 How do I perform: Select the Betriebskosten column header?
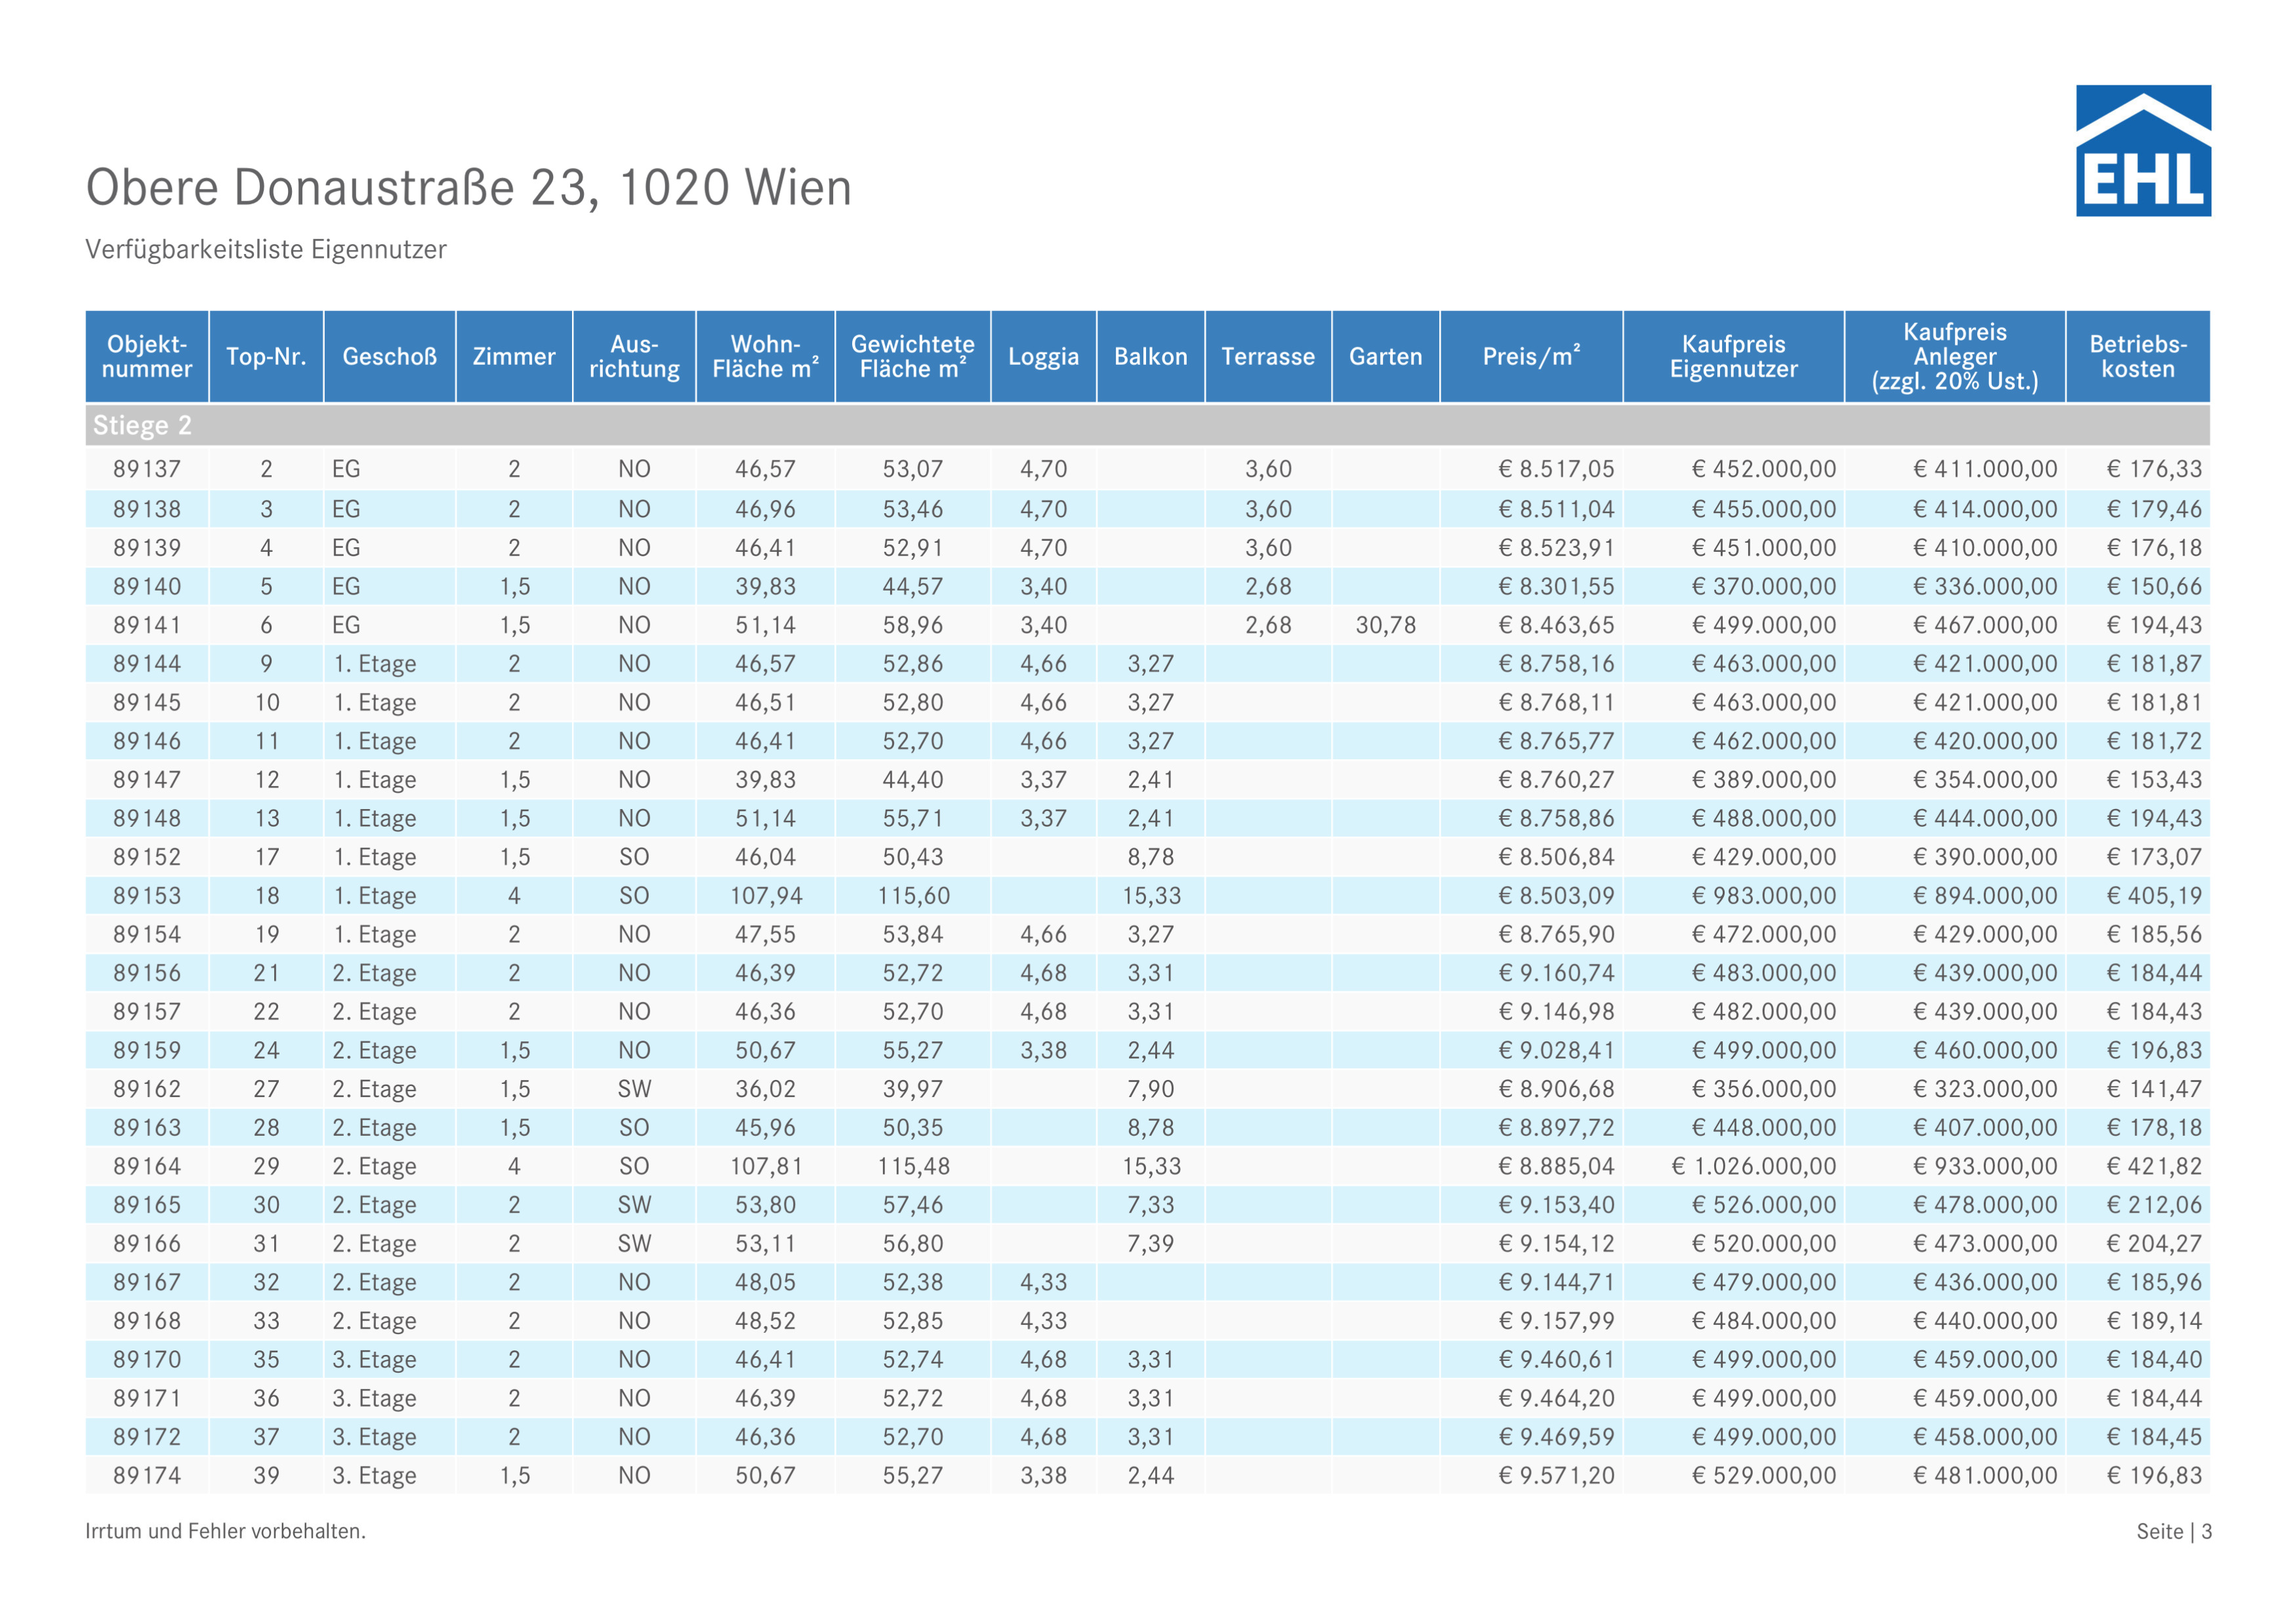2138,357
